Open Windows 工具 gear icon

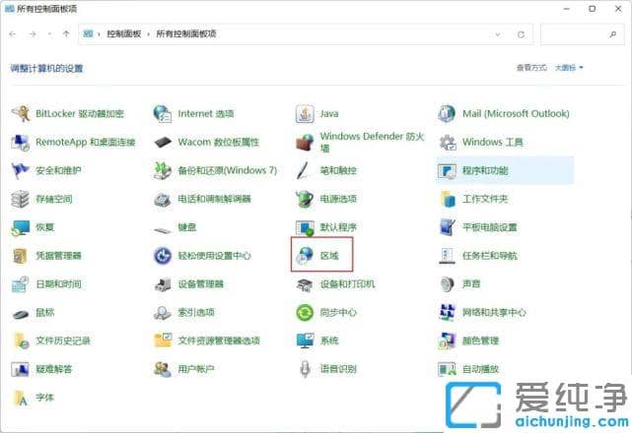[x=447, y=143]
